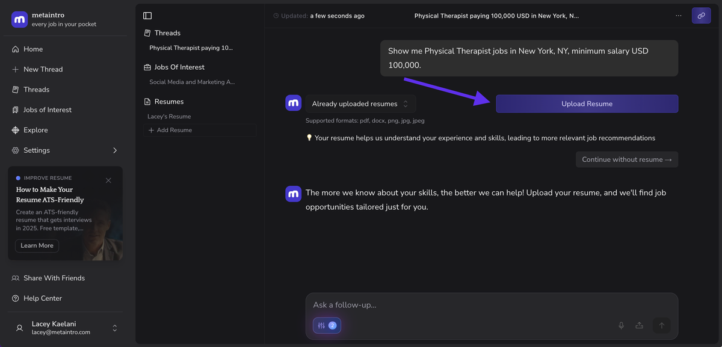Select Lacey's Resume in the list

point(169,117)
